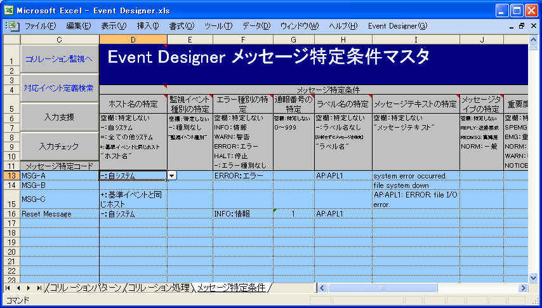
Task: Switch to the コリレーション処理 sheet tab
Action: 158,288
